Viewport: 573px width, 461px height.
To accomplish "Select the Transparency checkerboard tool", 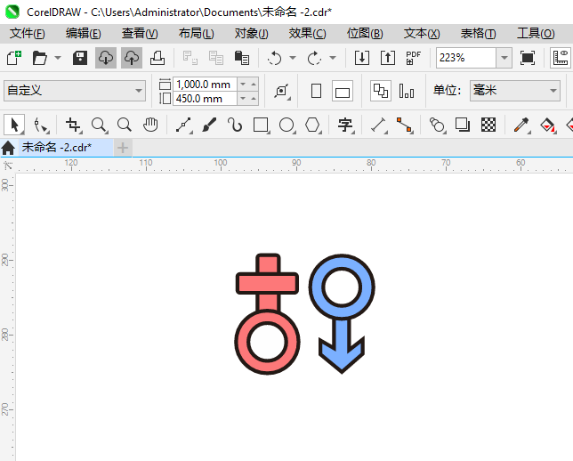I will tap(488, 125).
